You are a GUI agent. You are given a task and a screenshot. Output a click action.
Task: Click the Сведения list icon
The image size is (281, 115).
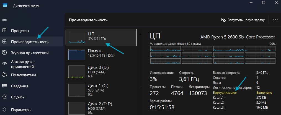(4, 86)
